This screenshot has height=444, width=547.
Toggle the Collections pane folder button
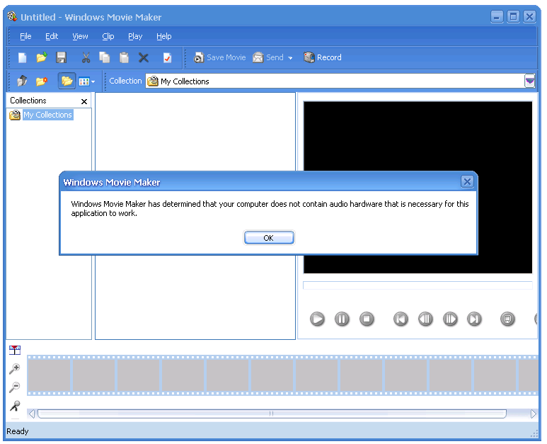tap(67, 81)
